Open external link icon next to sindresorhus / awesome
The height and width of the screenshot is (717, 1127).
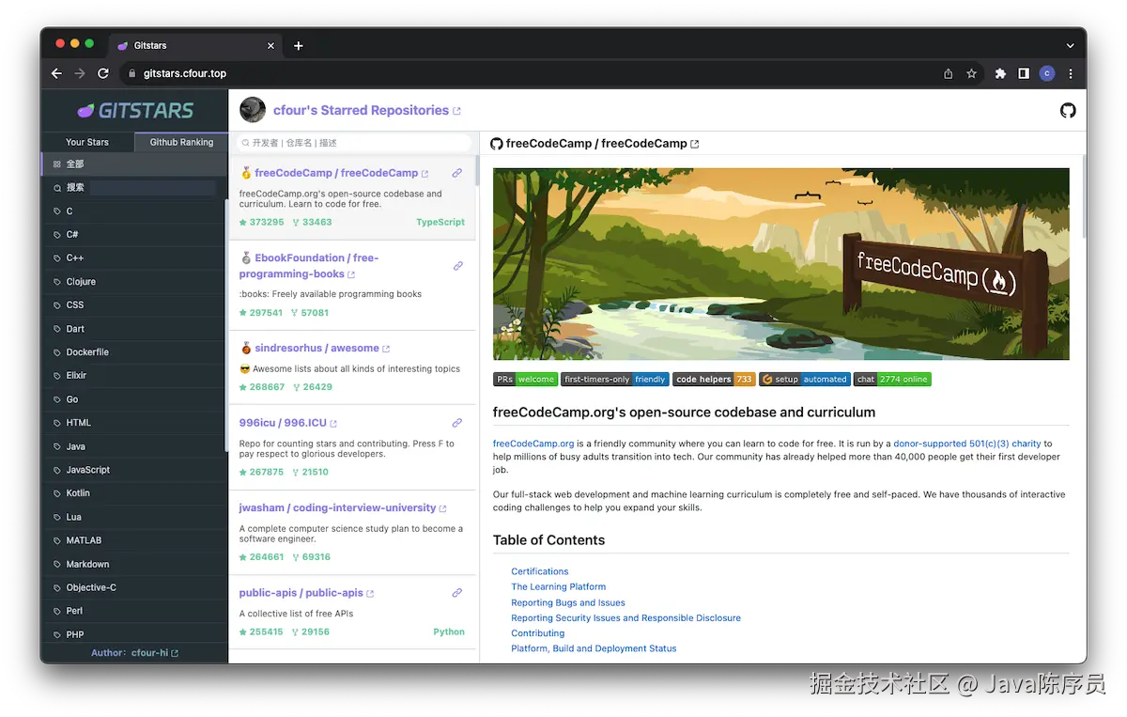(x=386, y=349)
